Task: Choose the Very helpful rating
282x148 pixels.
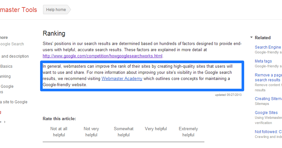Action: point(156,129)
